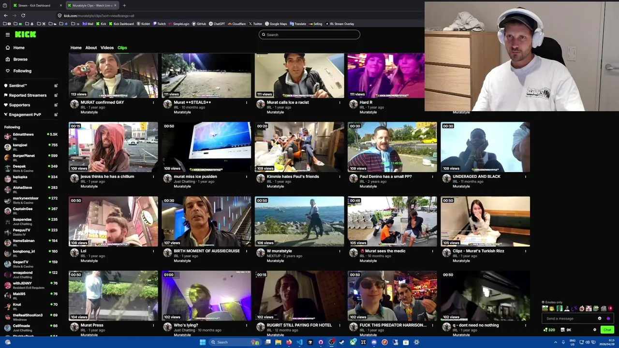The image size is (619, 348).
Task: Open options for BIRTH MOMENT OF AUSSIECRUISE
Action: pos(246,251)
